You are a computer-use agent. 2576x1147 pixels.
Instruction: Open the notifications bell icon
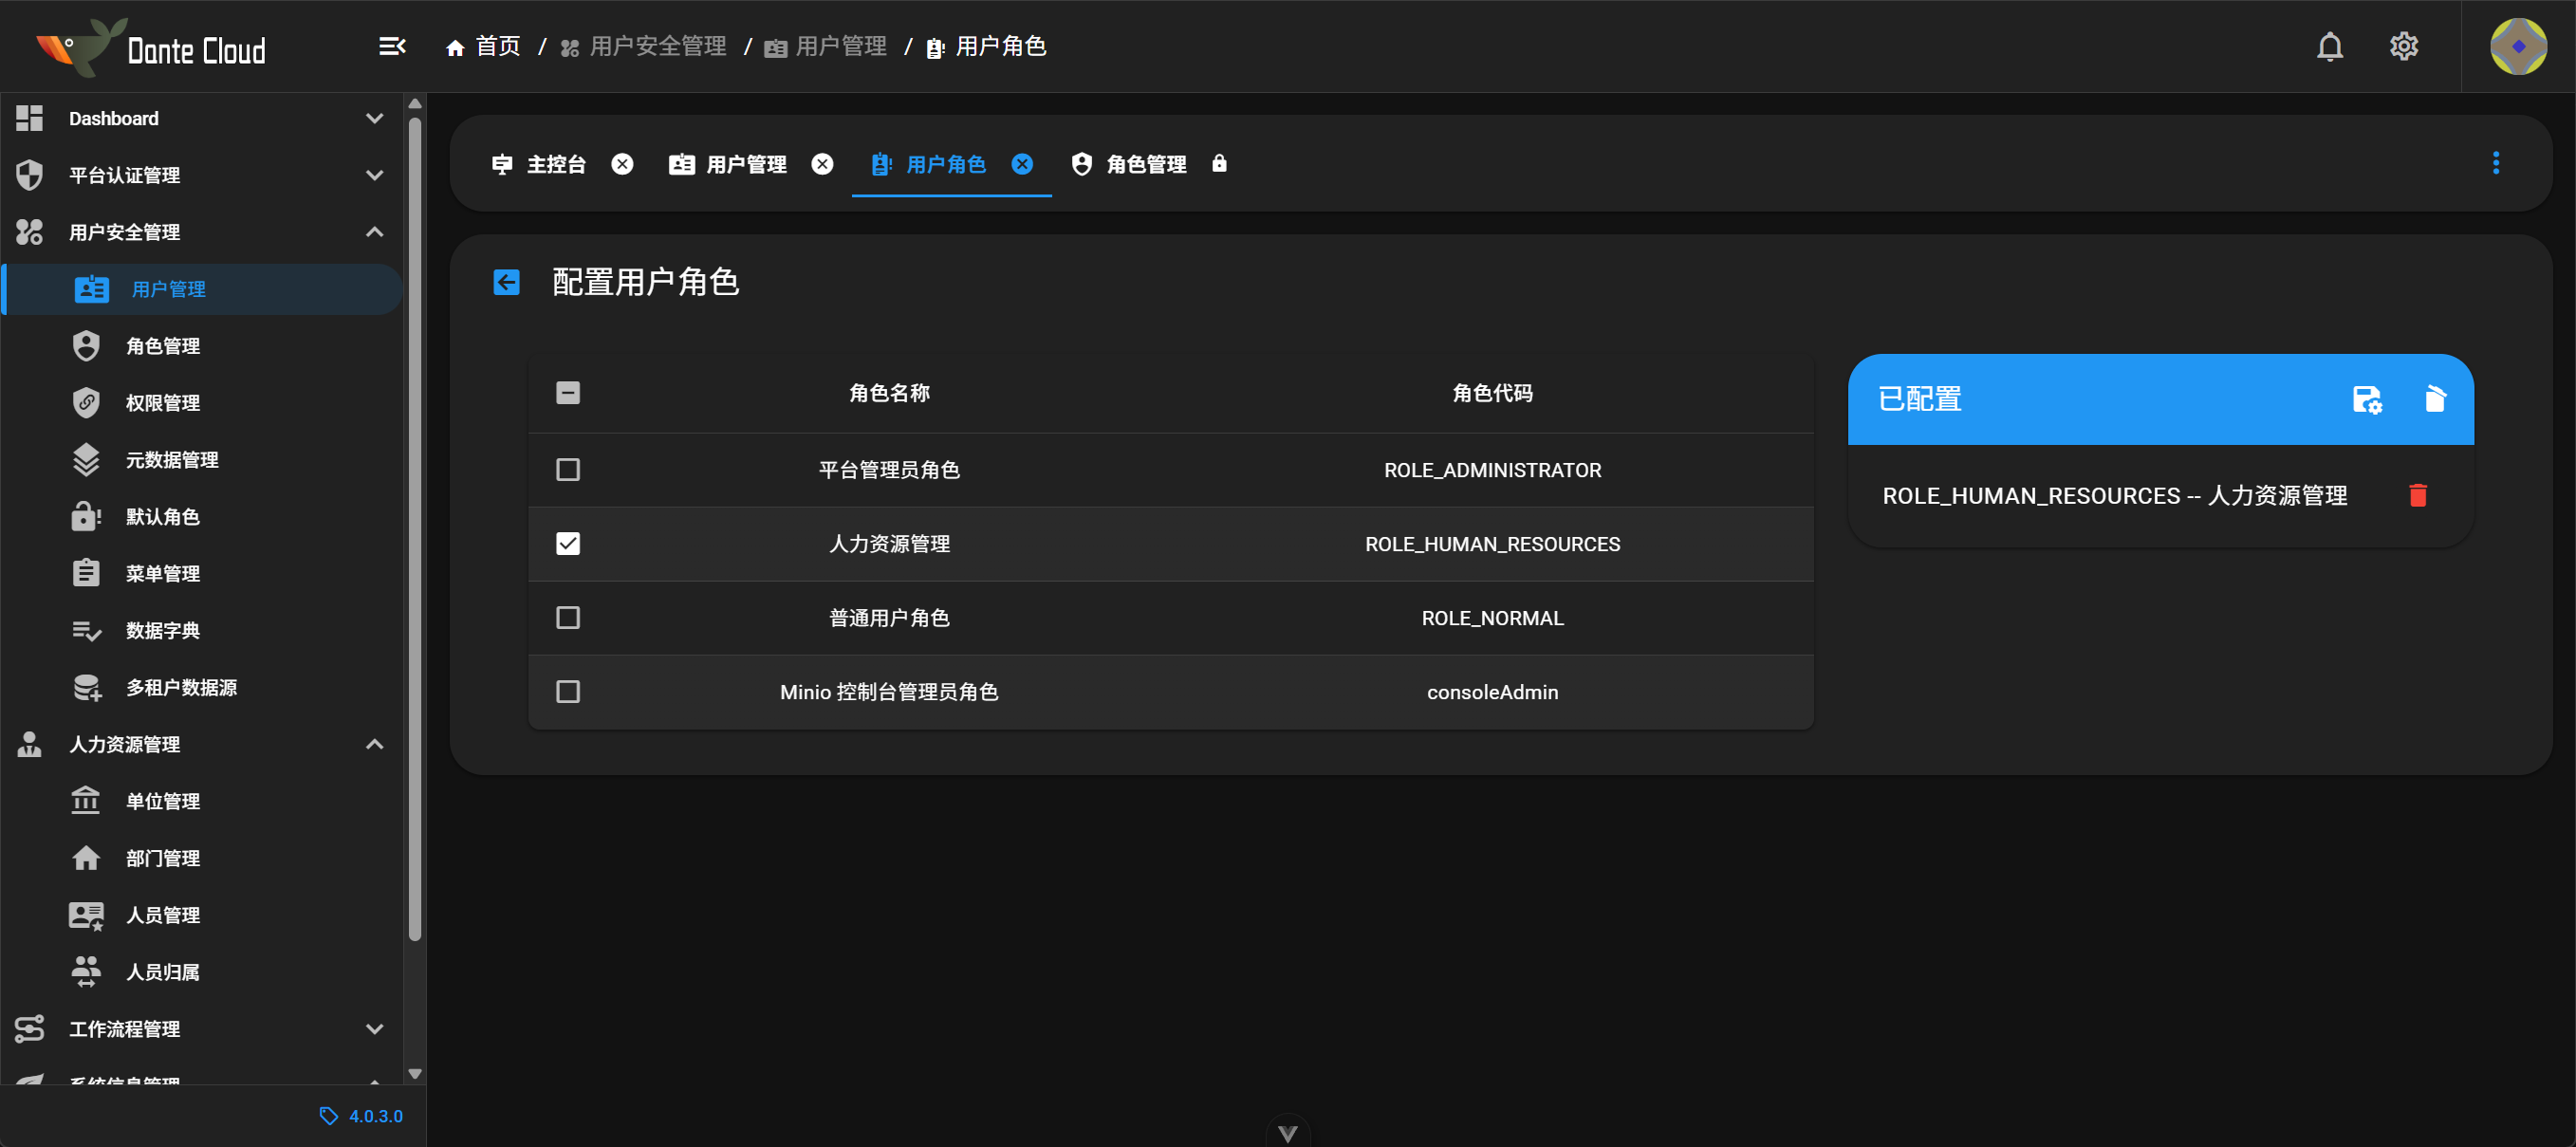(x=2331, y=46)
